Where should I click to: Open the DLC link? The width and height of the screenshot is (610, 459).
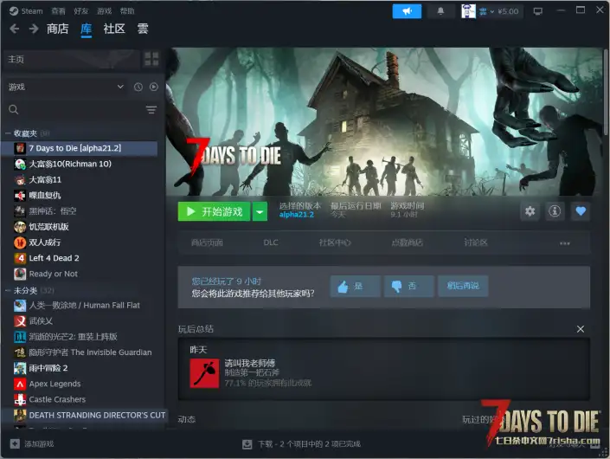coord(271,243)
